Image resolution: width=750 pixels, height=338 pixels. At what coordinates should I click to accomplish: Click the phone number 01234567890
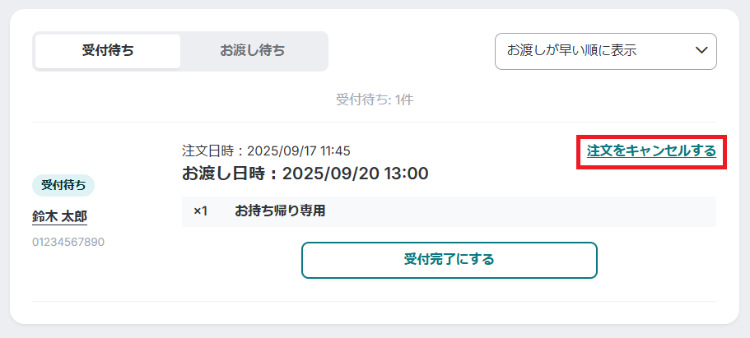(68, 243)
